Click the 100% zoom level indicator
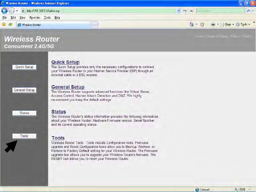Screen dimensions: 256x192 point(240,190)
